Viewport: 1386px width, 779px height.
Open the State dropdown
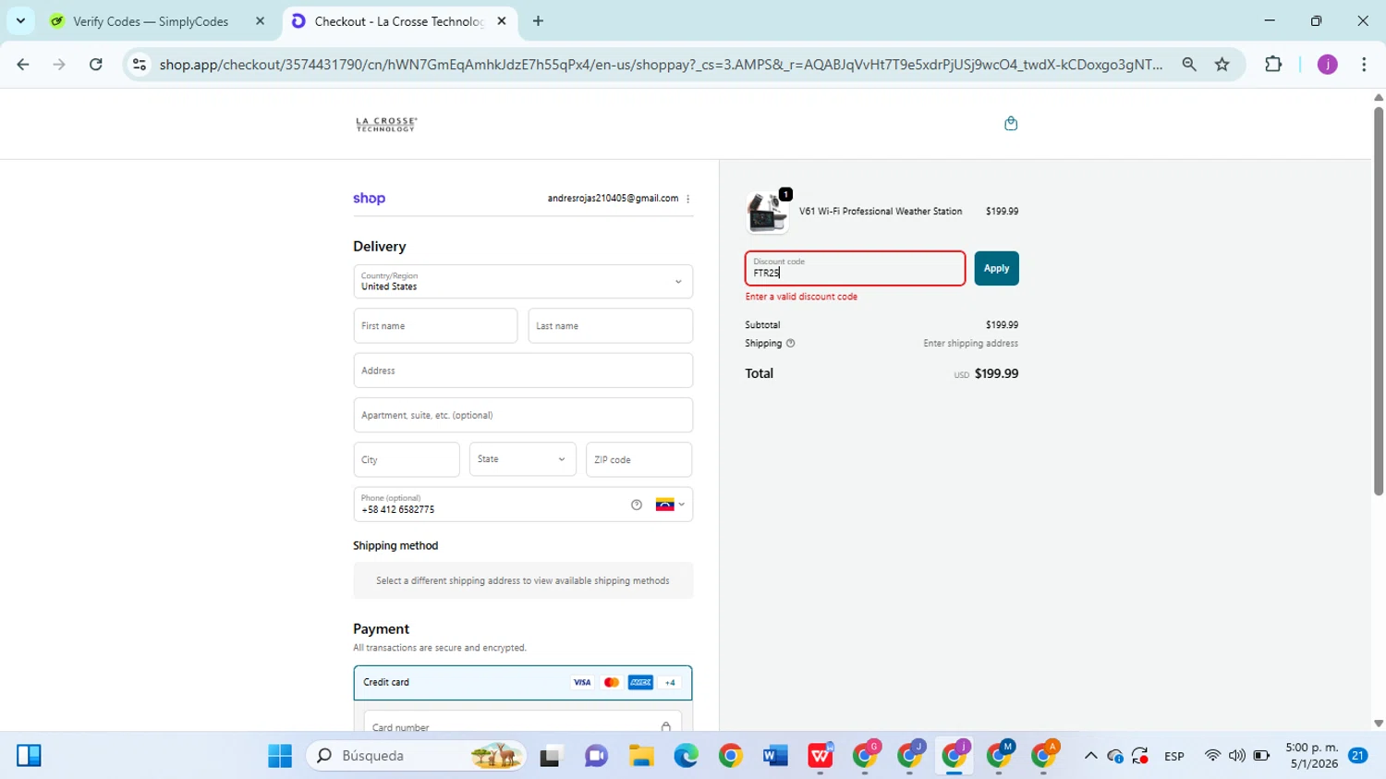pyautogui.click(x=523, y=459)
